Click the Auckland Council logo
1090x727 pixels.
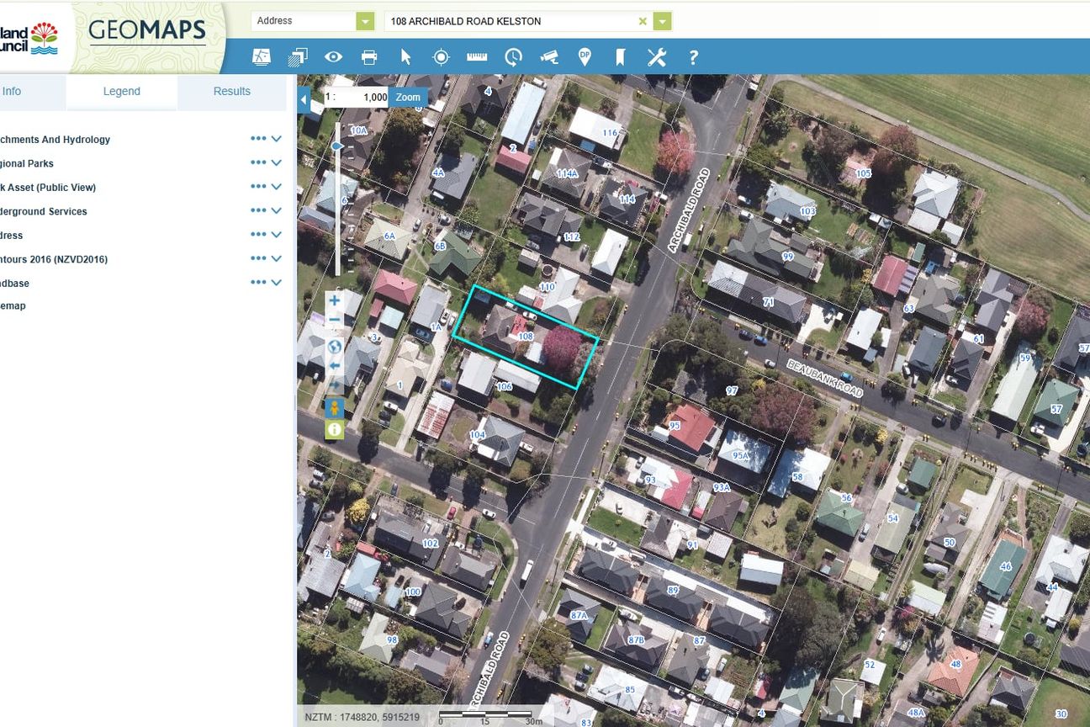29,39
